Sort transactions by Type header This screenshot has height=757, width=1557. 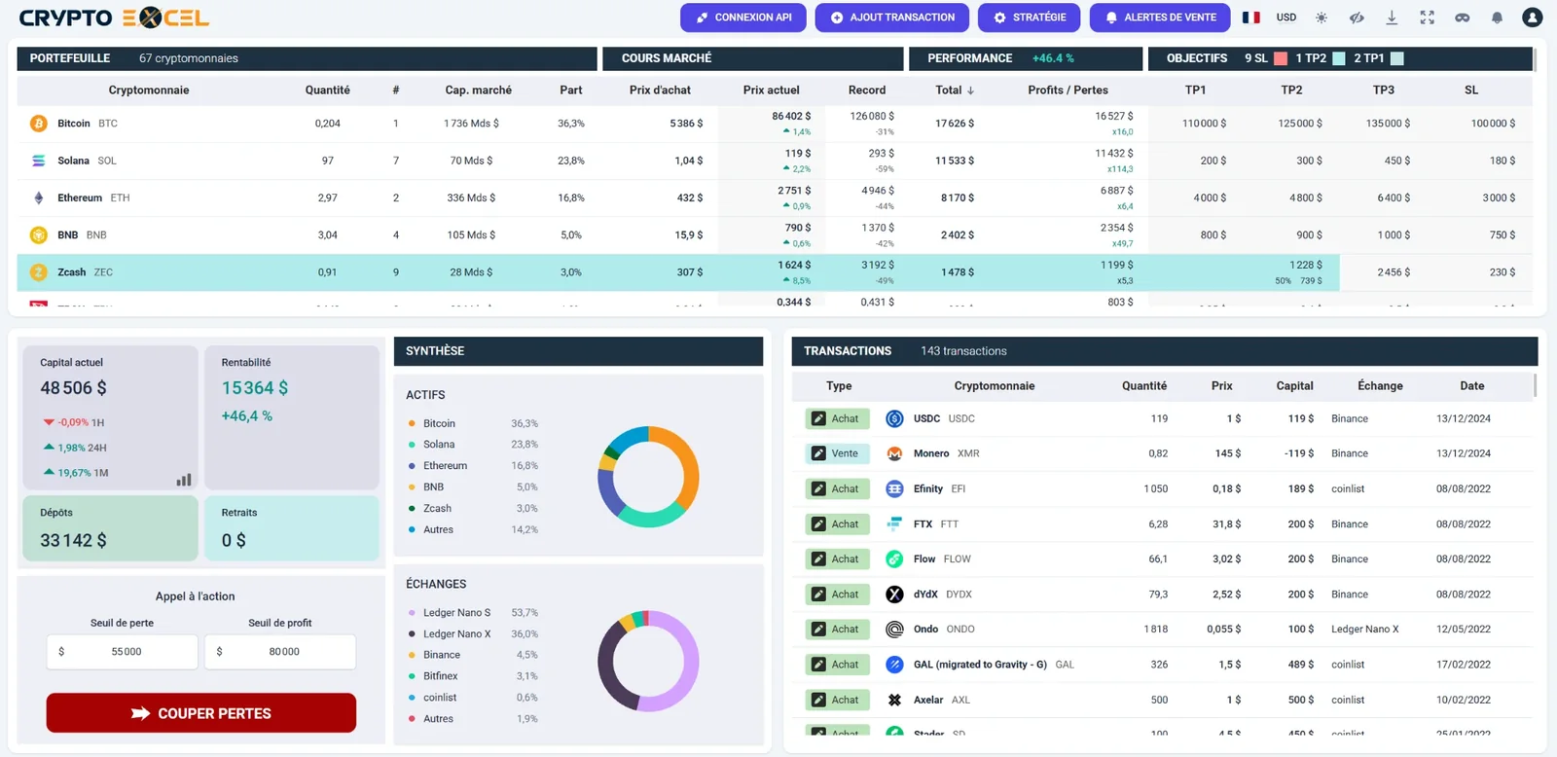839,385
